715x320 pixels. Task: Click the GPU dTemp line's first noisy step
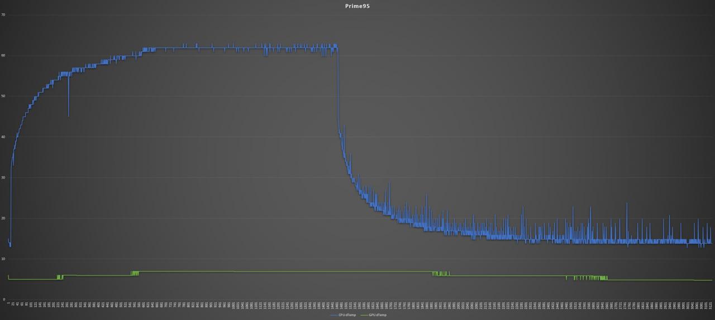point(60,277)
